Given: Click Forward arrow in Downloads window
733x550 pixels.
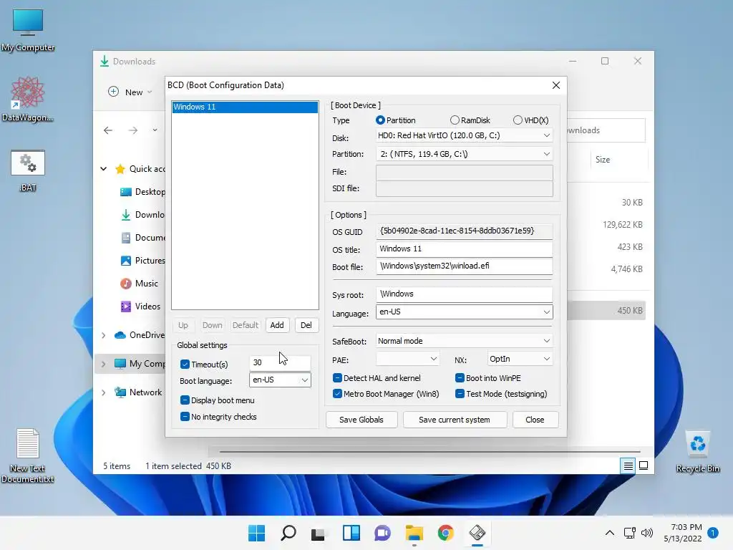Looking at the screenshot, I should [133, 130].
